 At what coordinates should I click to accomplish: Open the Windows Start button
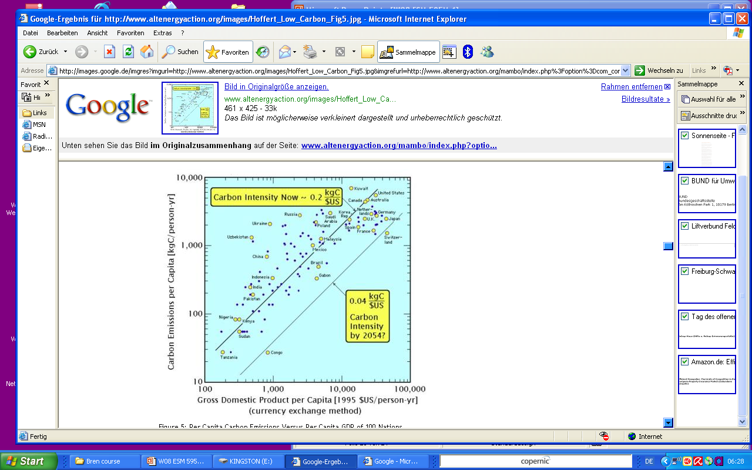coord(29,461)
